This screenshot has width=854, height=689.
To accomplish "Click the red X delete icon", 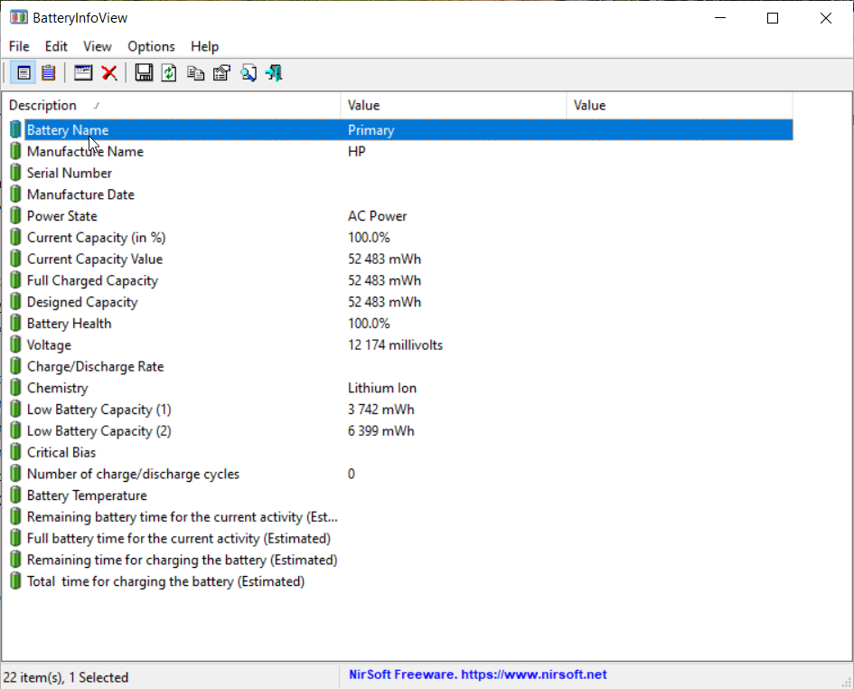I will click(109, 72).
